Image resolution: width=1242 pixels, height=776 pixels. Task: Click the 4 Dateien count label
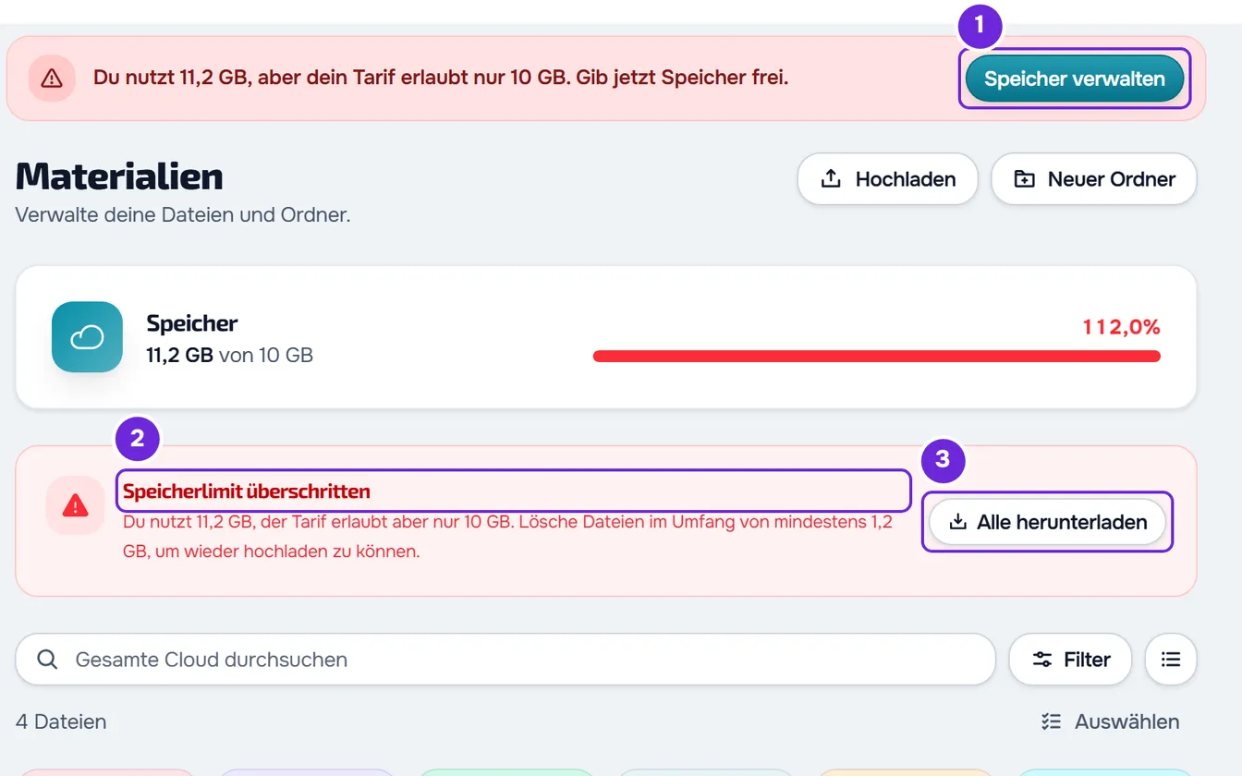61,721
